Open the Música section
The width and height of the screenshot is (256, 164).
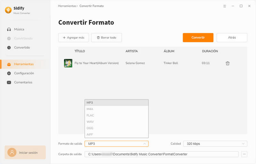(x=19, y=29)
